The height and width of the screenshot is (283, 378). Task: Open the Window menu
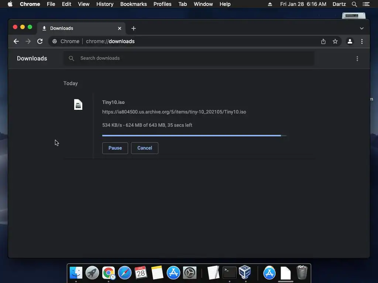click(203, 4)
